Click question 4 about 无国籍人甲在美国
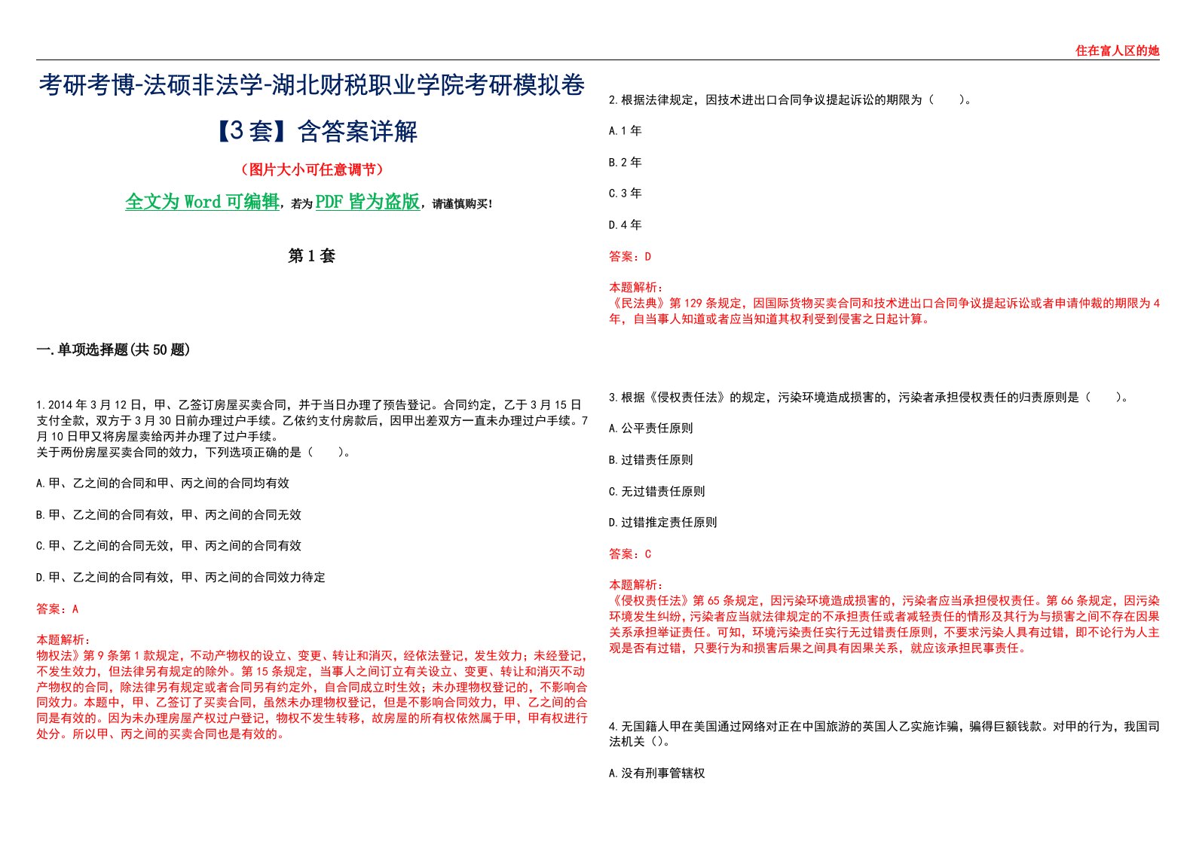 pos(885,734)
